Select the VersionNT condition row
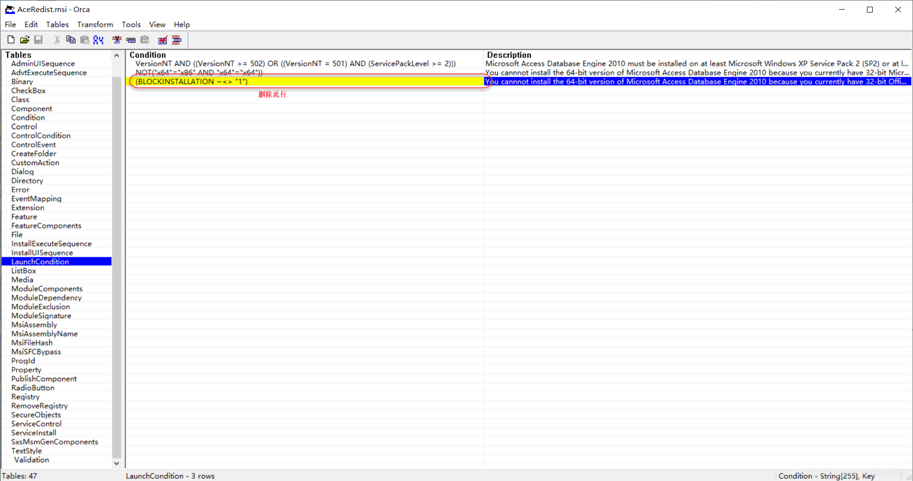Screen dimensions: 913x481 click(295, 63)
